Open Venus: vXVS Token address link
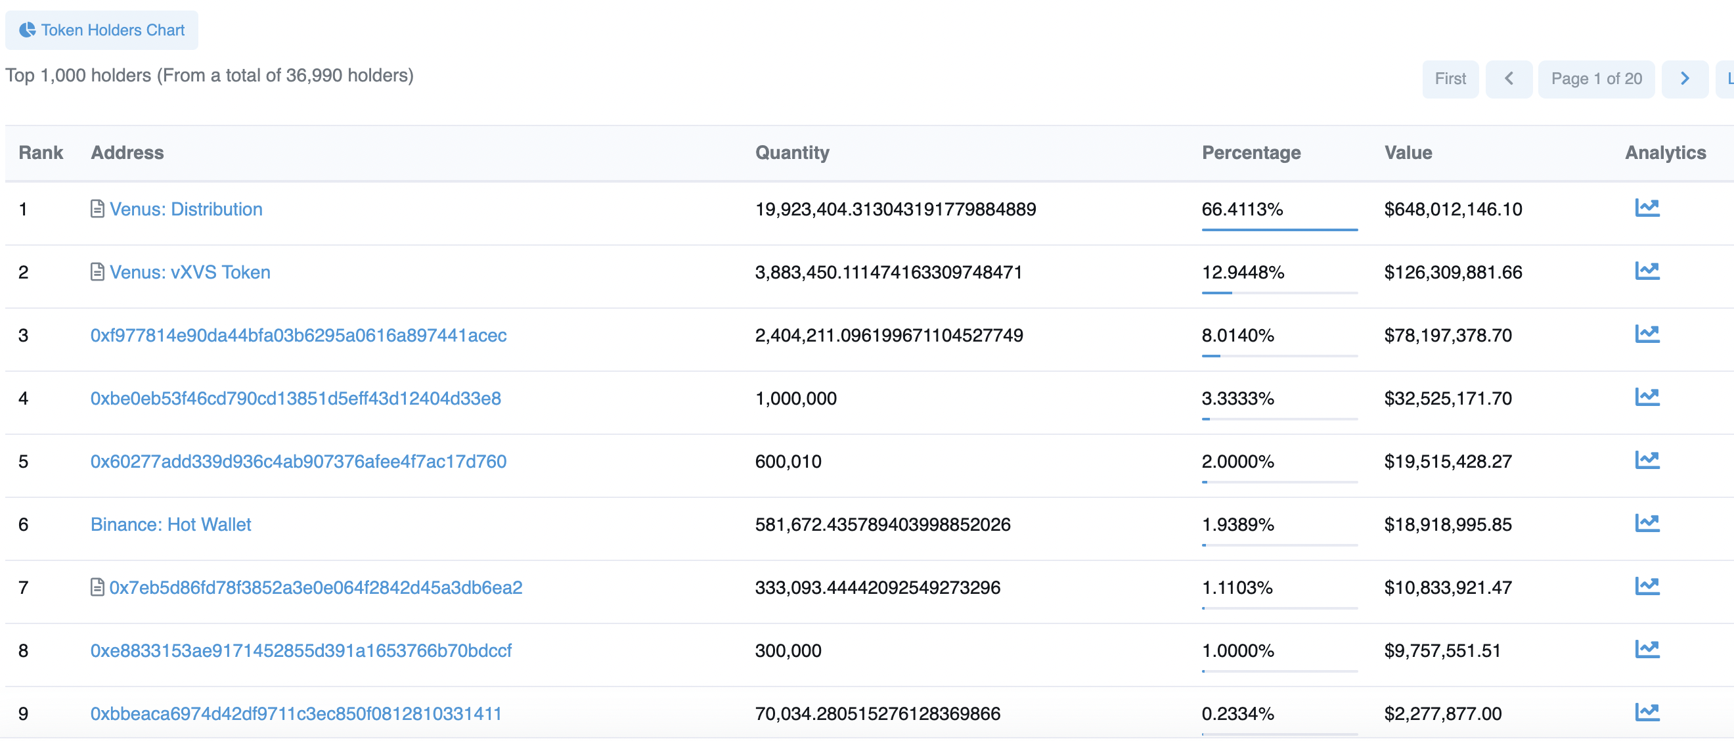The image size is (1734, 741). (190, 272)
